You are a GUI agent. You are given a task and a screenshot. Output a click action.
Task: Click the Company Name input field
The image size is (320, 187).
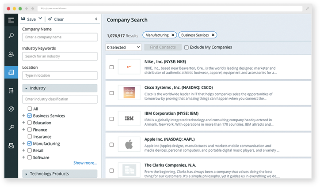[x=60, y=37]
